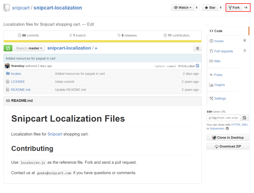Click the Settings tools icon

click(211, 98)
